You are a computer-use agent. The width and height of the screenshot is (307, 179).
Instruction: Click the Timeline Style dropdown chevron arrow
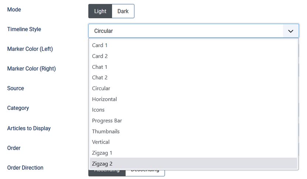pyautogui.click(x=291, y=31)
